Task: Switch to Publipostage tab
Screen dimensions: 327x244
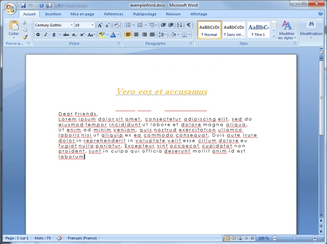Action: [x=145, y=14]
